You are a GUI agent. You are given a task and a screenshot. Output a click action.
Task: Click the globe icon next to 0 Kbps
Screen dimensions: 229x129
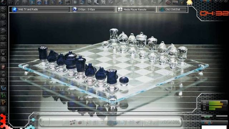click(x=75, y=9)
